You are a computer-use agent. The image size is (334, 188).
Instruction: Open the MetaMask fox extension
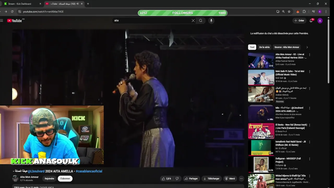pos(298,11)
